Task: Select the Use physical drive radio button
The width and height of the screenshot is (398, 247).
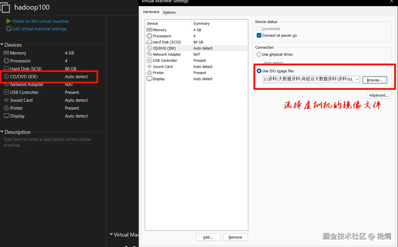Action: pyautogui.click(x=259, y=54)
